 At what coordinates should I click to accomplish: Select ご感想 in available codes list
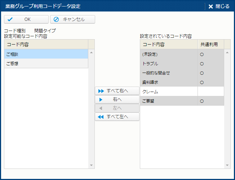(46, 63)
